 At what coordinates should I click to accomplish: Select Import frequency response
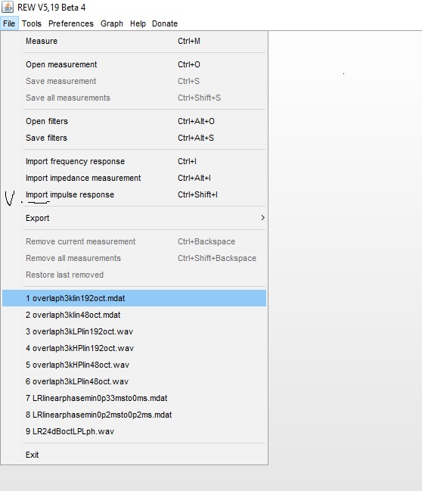[x=134, y=161]
